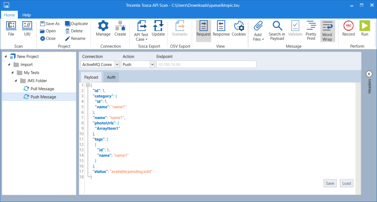Click the Save payload button
The image size is (377, 202).
[x=330, y=183]
